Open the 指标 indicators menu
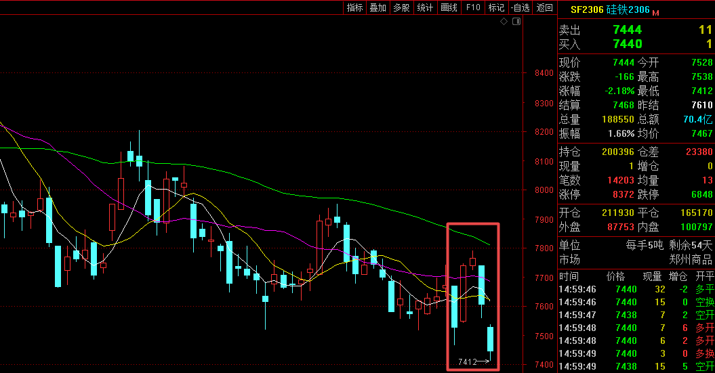The width and height of the screenshot is (715, 373). 355,7
